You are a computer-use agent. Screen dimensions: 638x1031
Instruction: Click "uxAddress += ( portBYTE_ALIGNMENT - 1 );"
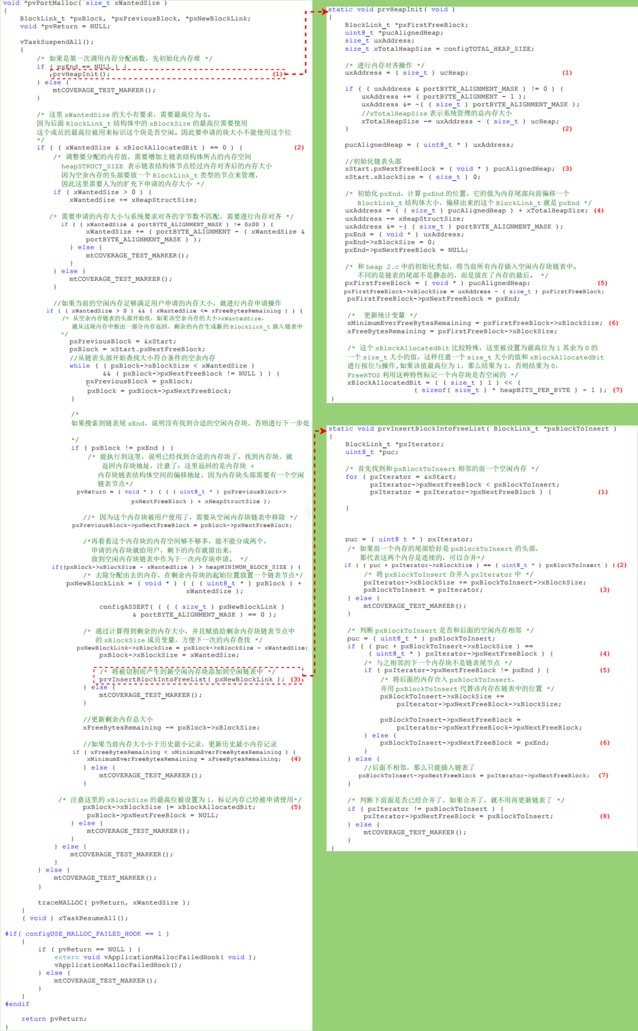click(x=443, y=97)
